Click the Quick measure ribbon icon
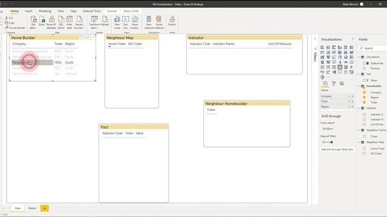The height and width of the screenshot is (217, 387). (159, 22)
